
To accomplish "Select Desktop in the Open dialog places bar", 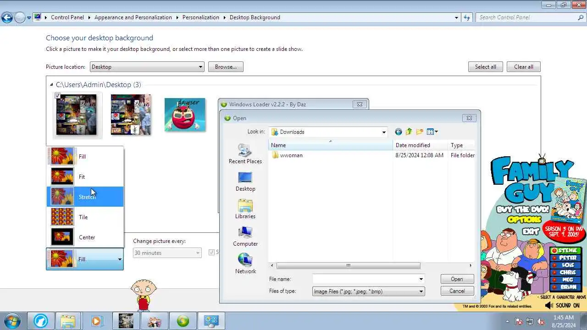I will 245,181.
